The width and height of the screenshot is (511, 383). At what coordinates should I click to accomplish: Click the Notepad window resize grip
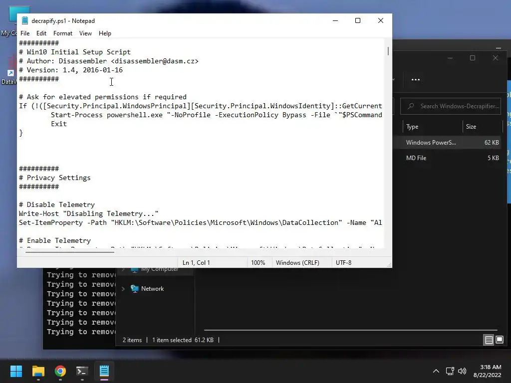(389, 265)
